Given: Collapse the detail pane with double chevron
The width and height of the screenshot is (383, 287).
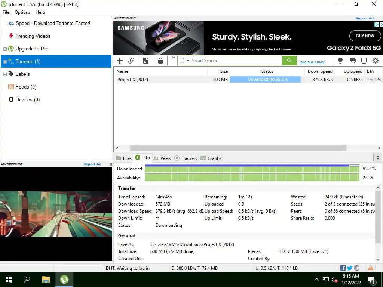Looking at the screenshot, I should pyautogui.click(x=378, y=158).
